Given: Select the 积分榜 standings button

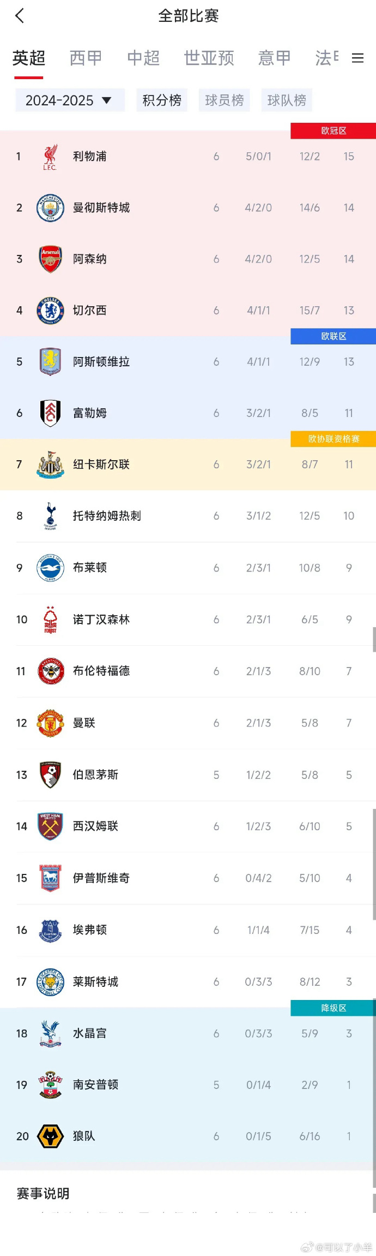Looking at the screenshot, I should point(161,100).
